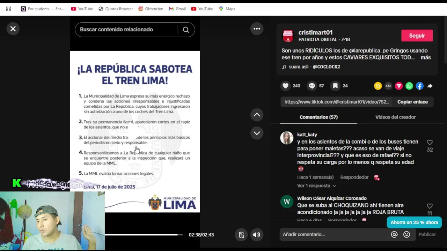The height and width of the screenshot is (251, 447).
Task: Switch to 'Vídeos del creador' tab
Action: click(x=395, y=117)
